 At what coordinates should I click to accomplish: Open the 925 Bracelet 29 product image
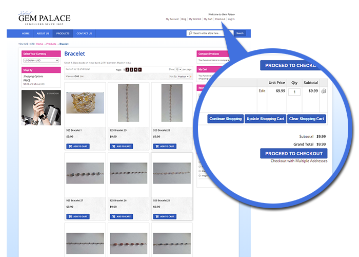tap(128, 103)
